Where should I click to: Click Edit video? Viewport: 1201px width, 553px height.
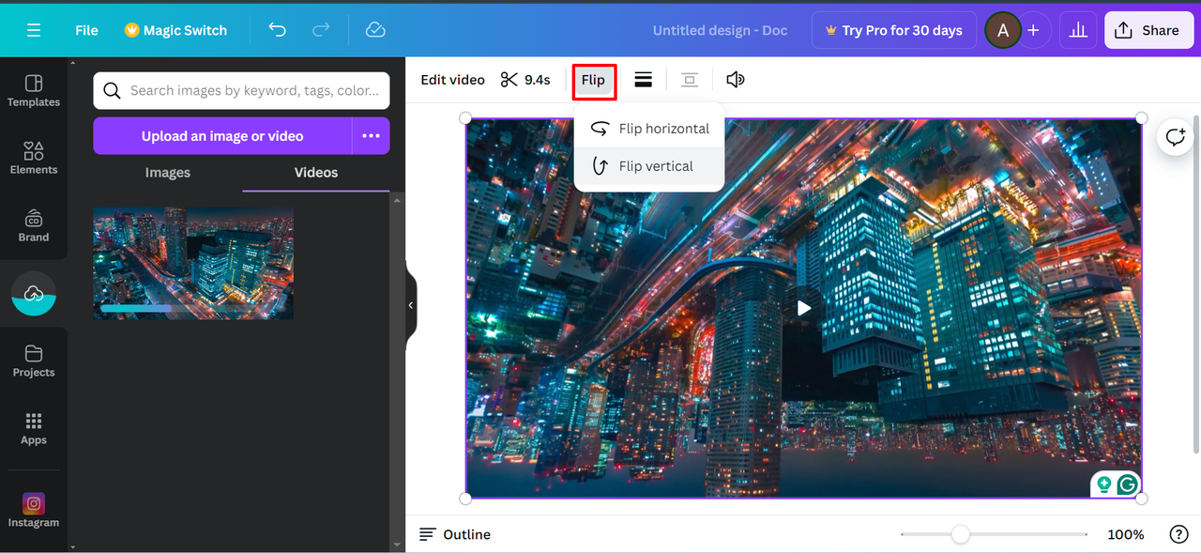[x=452, y=80]
